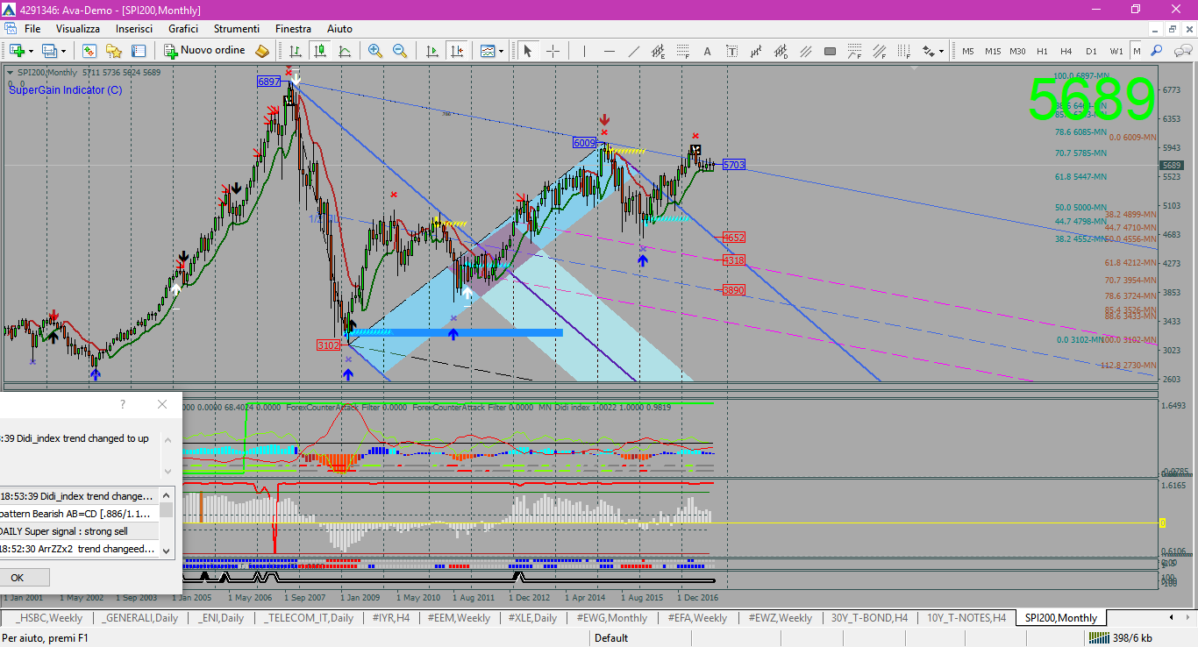Open the Navigator star-folder icon
Screen dimensions: 1198x647
click(114, 51)
